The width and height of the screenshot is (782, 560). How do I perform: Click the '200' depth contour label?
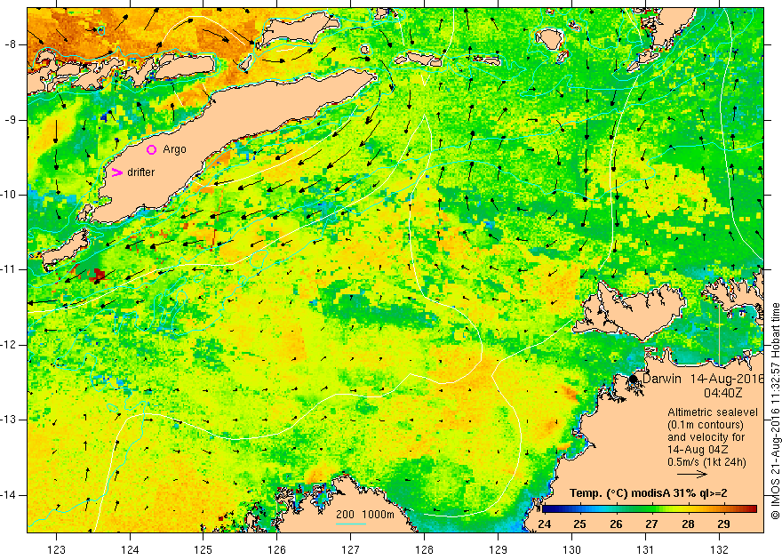345,515
